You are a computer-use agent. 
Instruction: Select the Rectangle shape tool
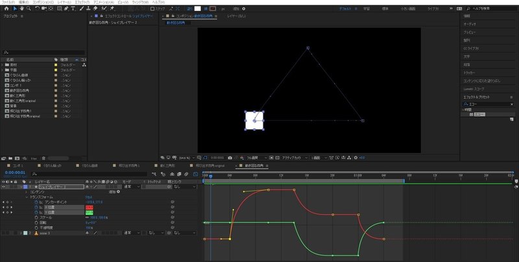coord(59,8)
